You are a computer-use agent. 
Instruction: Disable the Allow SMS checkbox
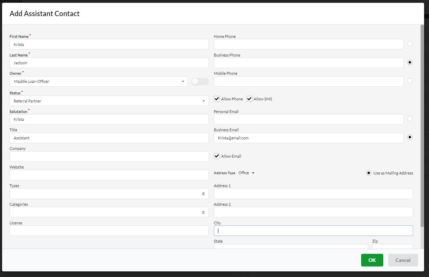(x=249, y=99)
